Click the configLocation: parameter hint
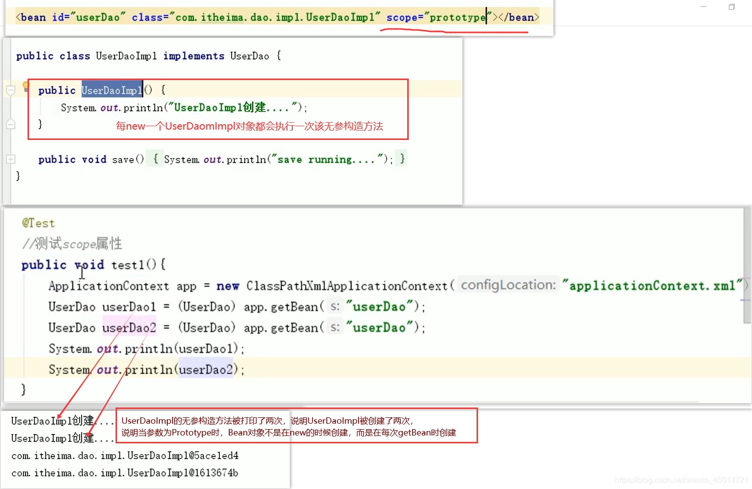 click(x=508, y=285)
